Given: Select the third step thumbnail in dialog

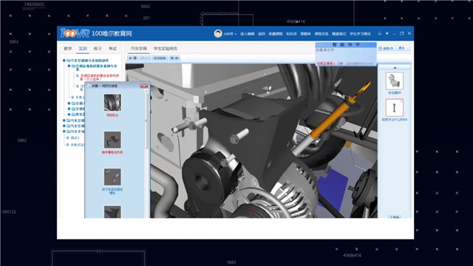Looking at the screenshot, I should (x=112, y=177).
